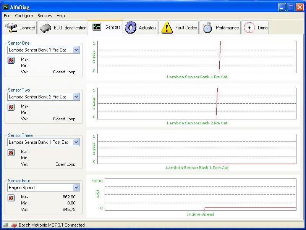This screenshot has width=306, height=230.
Task: Click the AlfaDiag title bar app icon
Action: pyautogui.click(x=6, y=7)
